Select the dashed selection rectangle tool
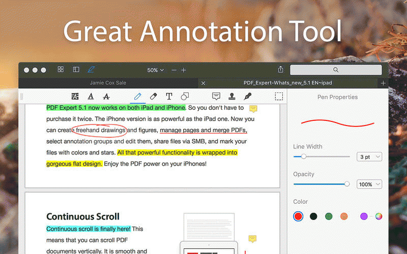 point(279,97)
